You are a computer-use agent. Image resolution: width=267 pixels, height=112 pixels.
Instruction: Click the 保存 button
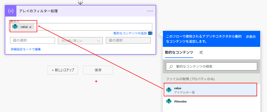98,70
